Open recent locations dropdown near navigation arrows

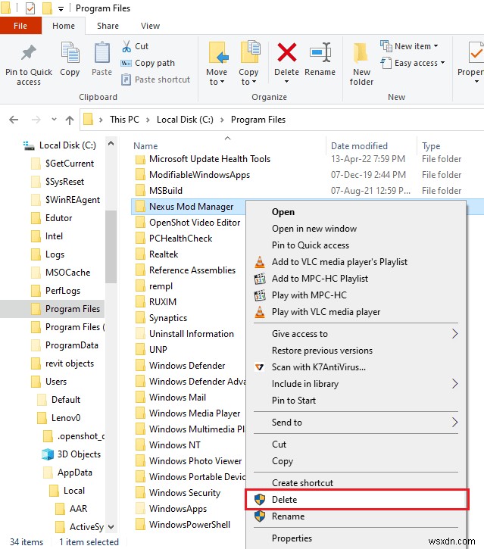54,120
